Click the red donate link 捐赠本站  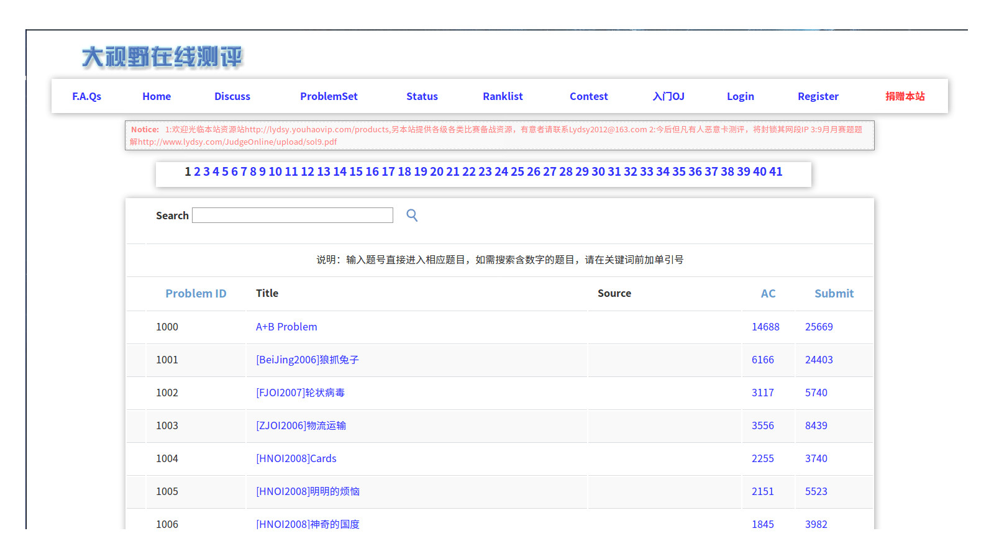905,96
